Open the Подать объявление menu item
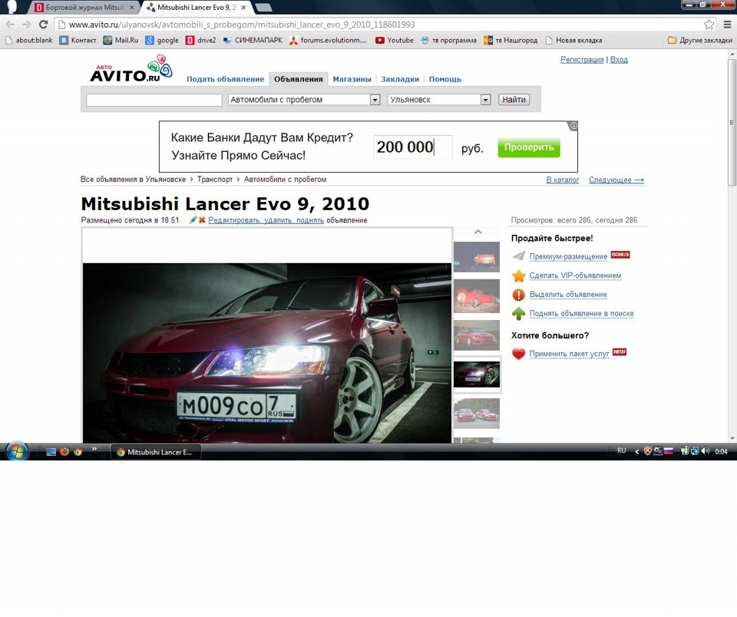This screenshot has width=737, height=617. point(225,79)
